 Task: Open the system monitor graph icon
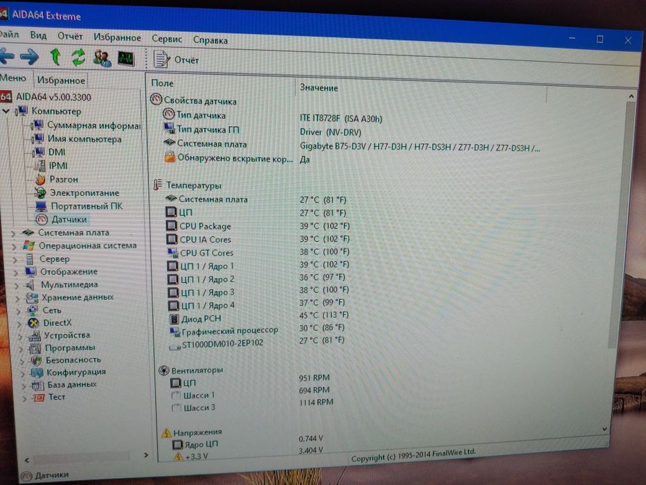point(125,59)
